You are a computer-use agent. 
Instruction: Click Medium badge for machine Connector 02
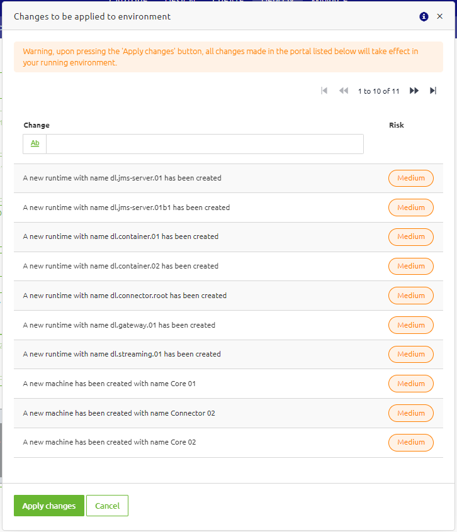tap(410, 413)
